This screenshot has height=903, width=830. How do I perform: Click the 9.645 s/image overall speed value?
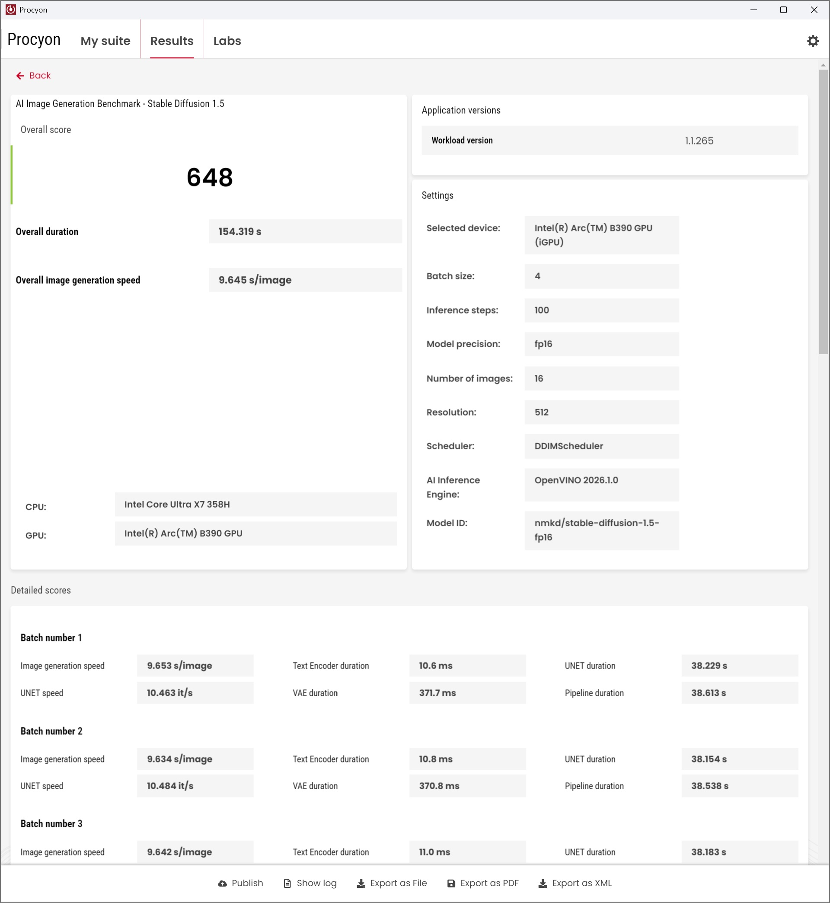tap(305, 280)
